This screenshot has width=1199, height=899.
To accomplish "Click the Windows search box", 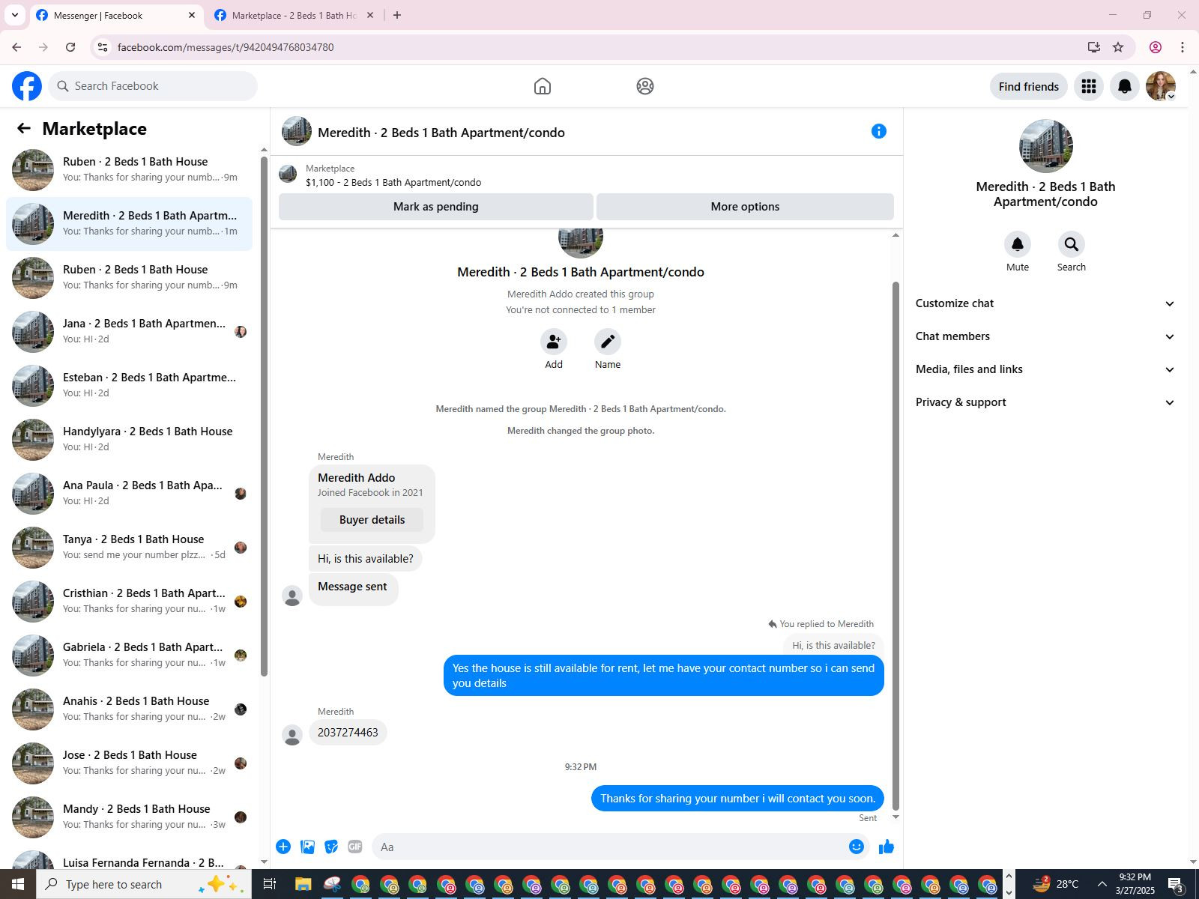I will (144, 884).
